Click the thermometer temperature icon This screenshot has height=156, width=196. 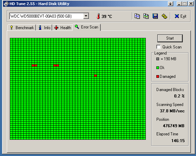point(98,16)
